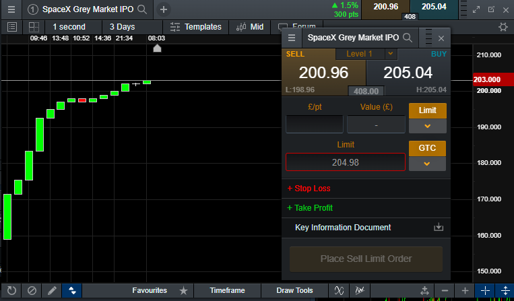Change the Mid price type selector
514x301 pixels.
(x=250, y=27)
